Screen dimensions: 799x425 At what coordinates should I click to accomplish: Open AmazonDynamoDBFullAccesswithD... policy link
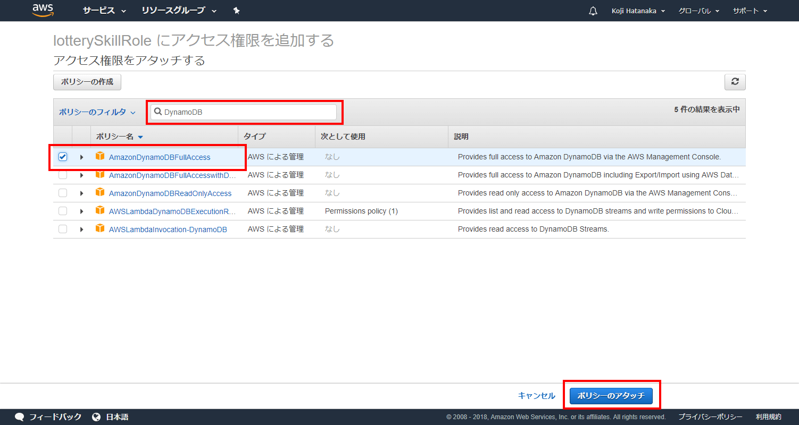tap(172, 175)
